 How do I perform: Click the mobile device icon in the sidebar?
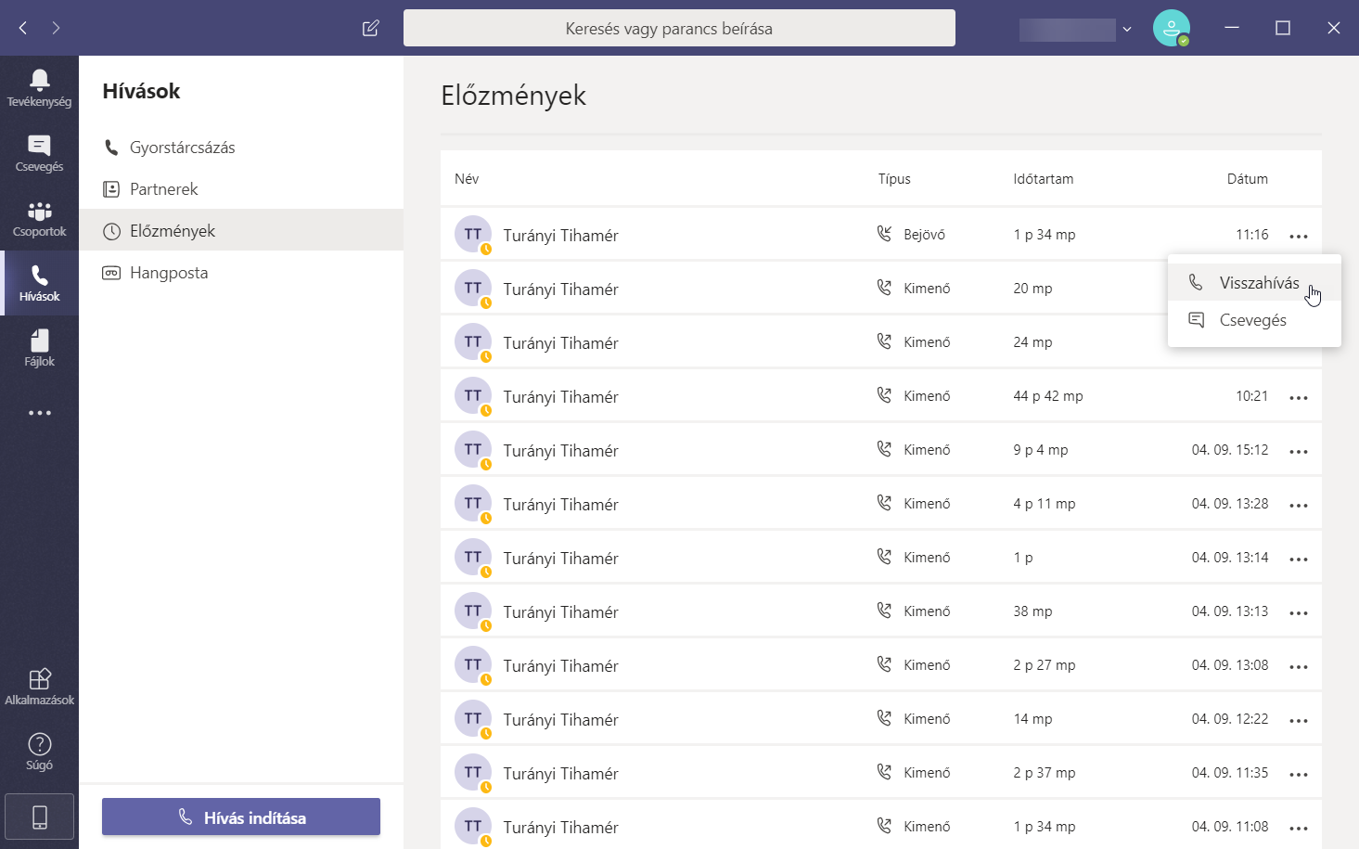click(39, 817)
